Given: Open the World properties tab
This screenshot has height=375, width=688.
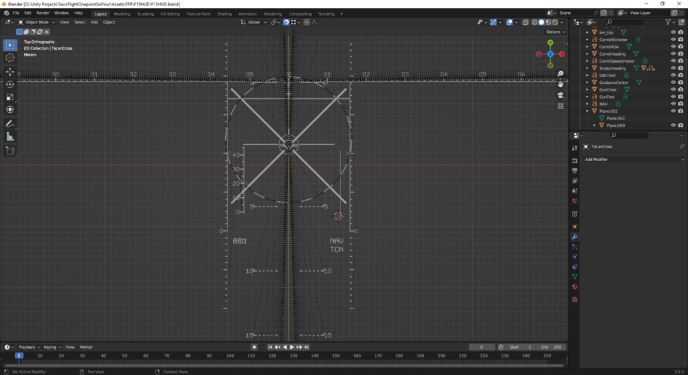Looking at the screenshot, I should 575,201.
